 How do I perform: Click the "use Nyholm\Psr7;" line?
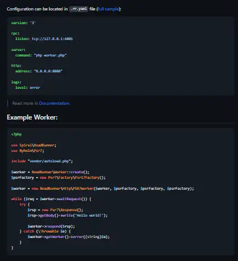27,151
